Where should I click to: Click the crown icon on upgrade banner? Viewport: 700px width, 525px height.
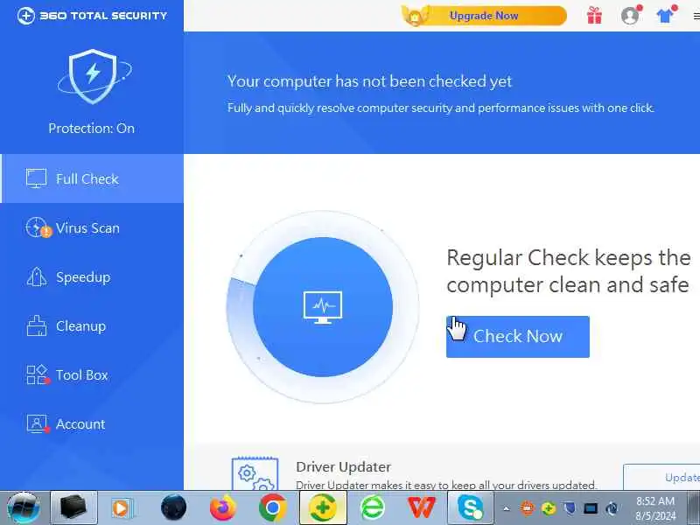(x=415, y=16)
